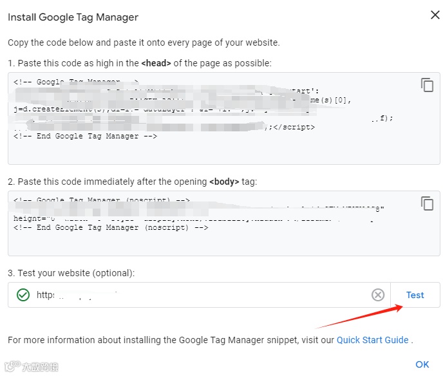The height and width of the screenshot is (376, 443).
Task: Copy the body noscript snippet
Action: coord(427,203)
